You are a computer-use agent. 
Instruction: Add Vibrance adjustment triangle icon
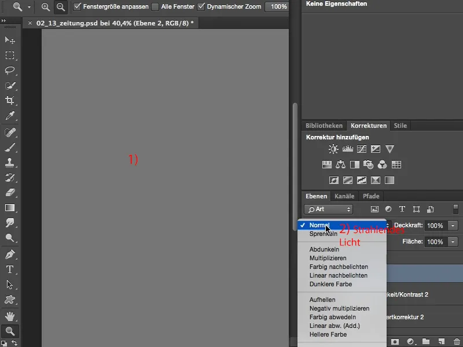(389, 149)
